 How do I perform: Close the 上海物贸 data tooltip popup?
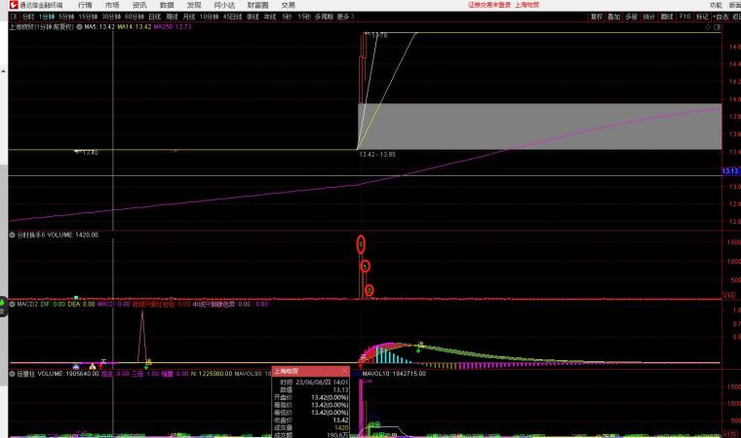[x=343, y=371]
